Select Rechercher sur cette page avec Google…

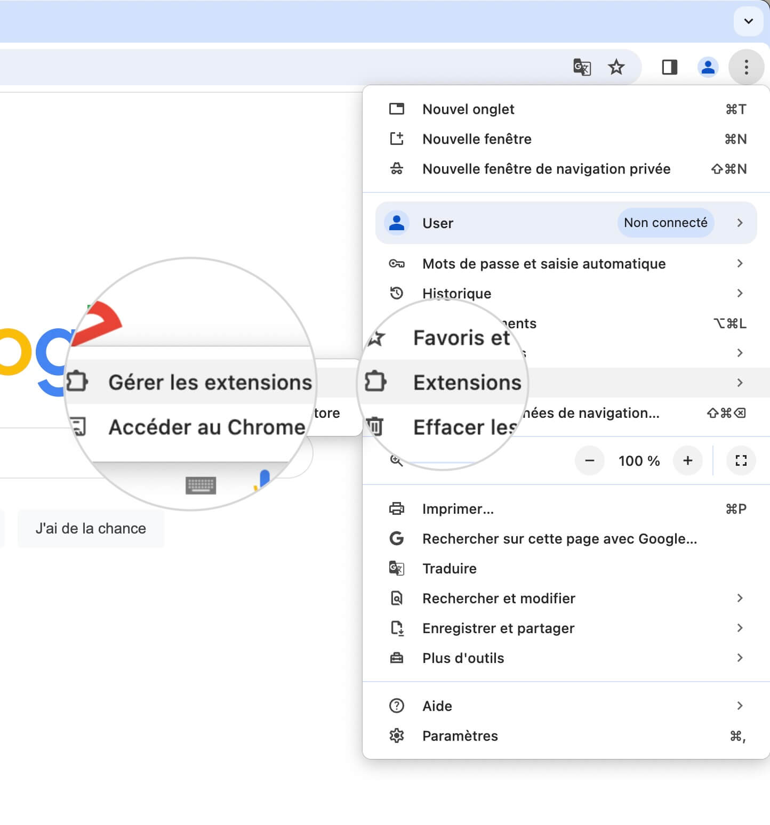tap(566, 539)
